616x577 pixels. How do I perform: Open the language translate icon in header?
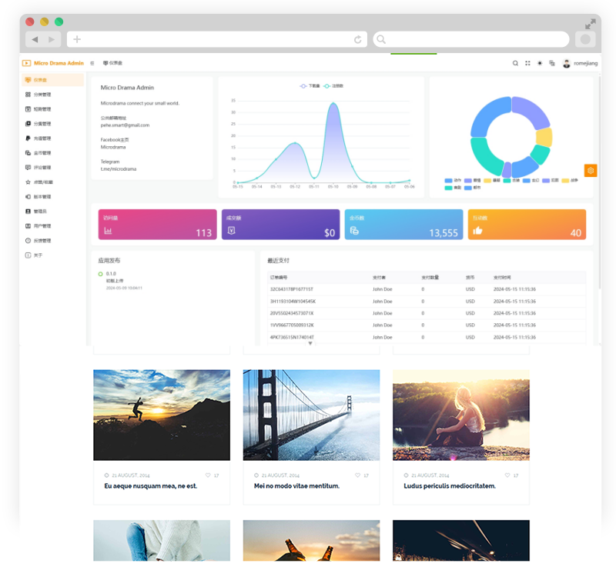[552, 63]
